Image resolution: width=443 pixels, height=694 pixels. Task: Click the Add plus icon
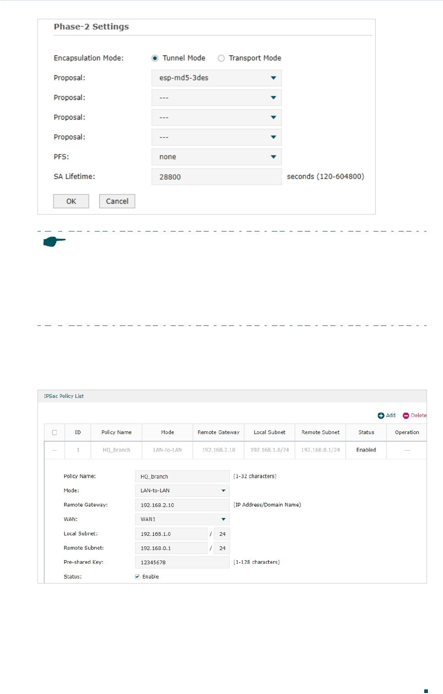click(381, 416)
